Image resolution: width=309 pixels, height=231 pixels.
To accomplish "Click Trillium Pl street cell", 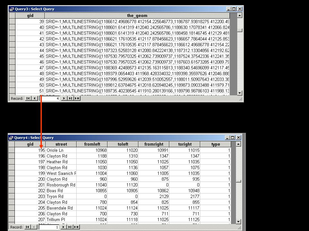I will (61, 219).
